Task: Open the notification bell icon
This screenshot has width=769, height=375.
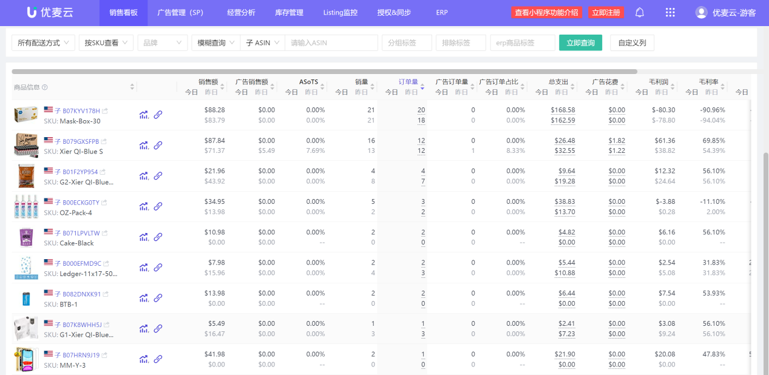Action: coord(640,12)
